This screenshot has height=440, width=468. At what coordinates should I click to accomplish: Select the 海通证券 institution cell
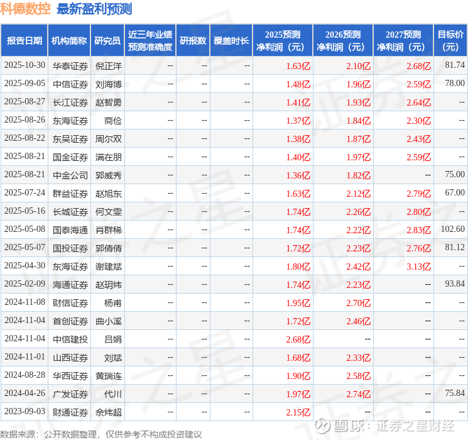(x=70, y=284)
